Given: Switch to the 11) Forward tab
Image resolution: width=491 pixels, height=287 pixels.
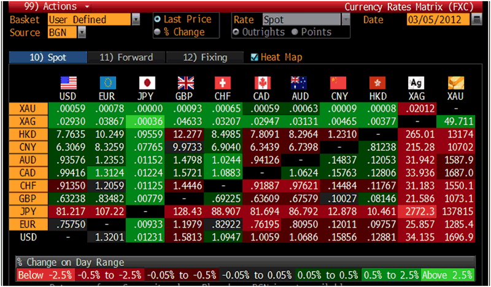Looking at the screenshot, I should pyautogui.click(x=126, y=58).
